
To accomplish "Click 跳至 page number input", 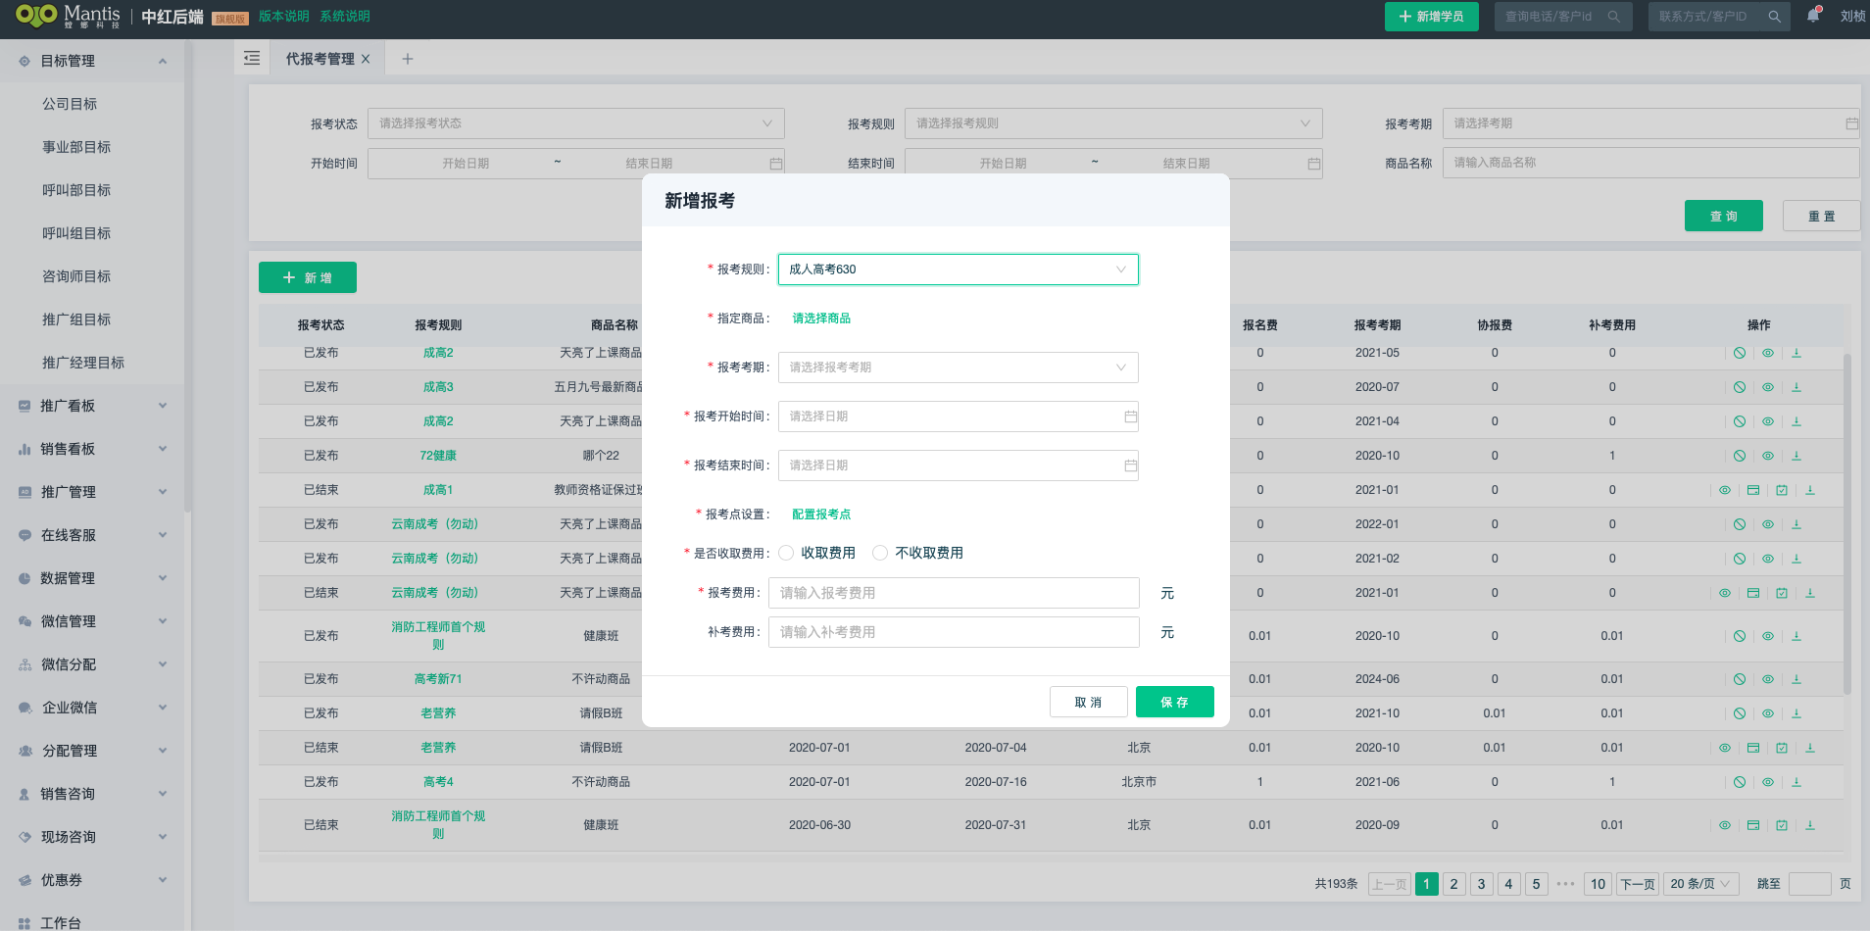I will [x=1809, y=884].
